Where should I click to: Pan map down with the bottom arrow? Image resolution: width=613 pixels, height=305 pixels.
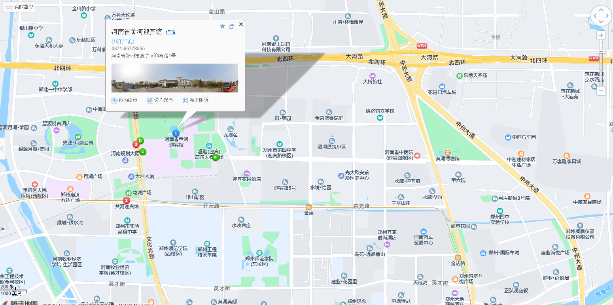pyautogui.click(x=601, y=22)
